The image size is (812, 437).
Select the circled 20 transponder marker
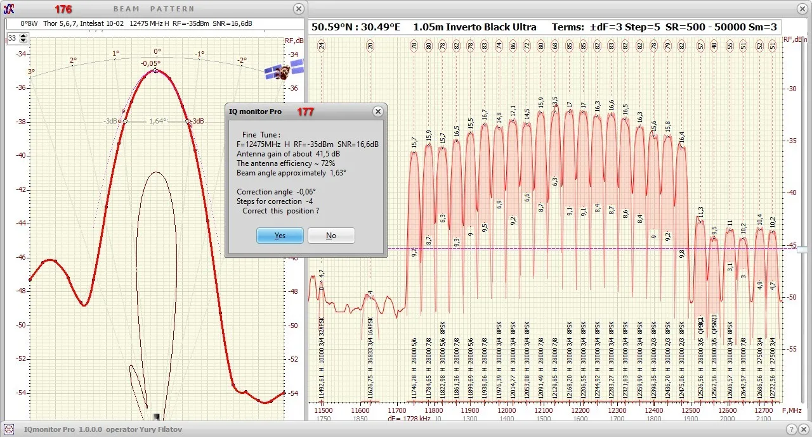370,46
